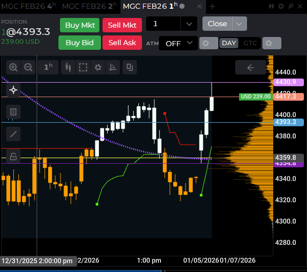Add a new chart tab

[212, 7]
